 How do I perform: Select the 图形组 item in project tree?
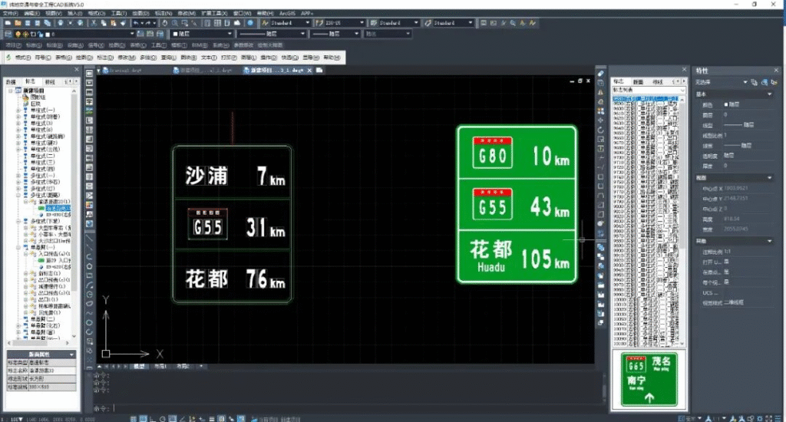pos(38,97)
